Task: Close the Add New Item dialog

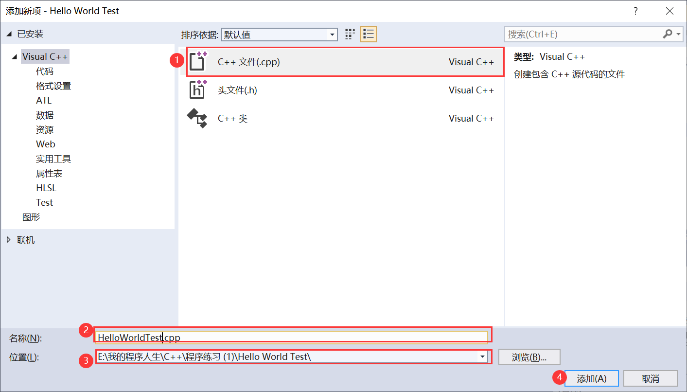Action: click(x=669, y=11)
